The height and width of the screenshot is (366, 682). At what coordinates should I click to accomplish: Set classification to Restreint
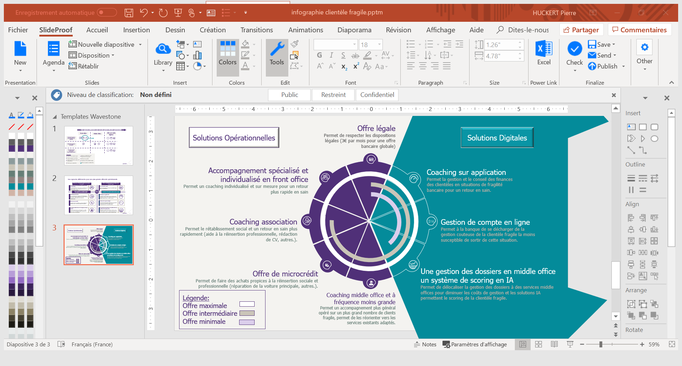[333, 95]
